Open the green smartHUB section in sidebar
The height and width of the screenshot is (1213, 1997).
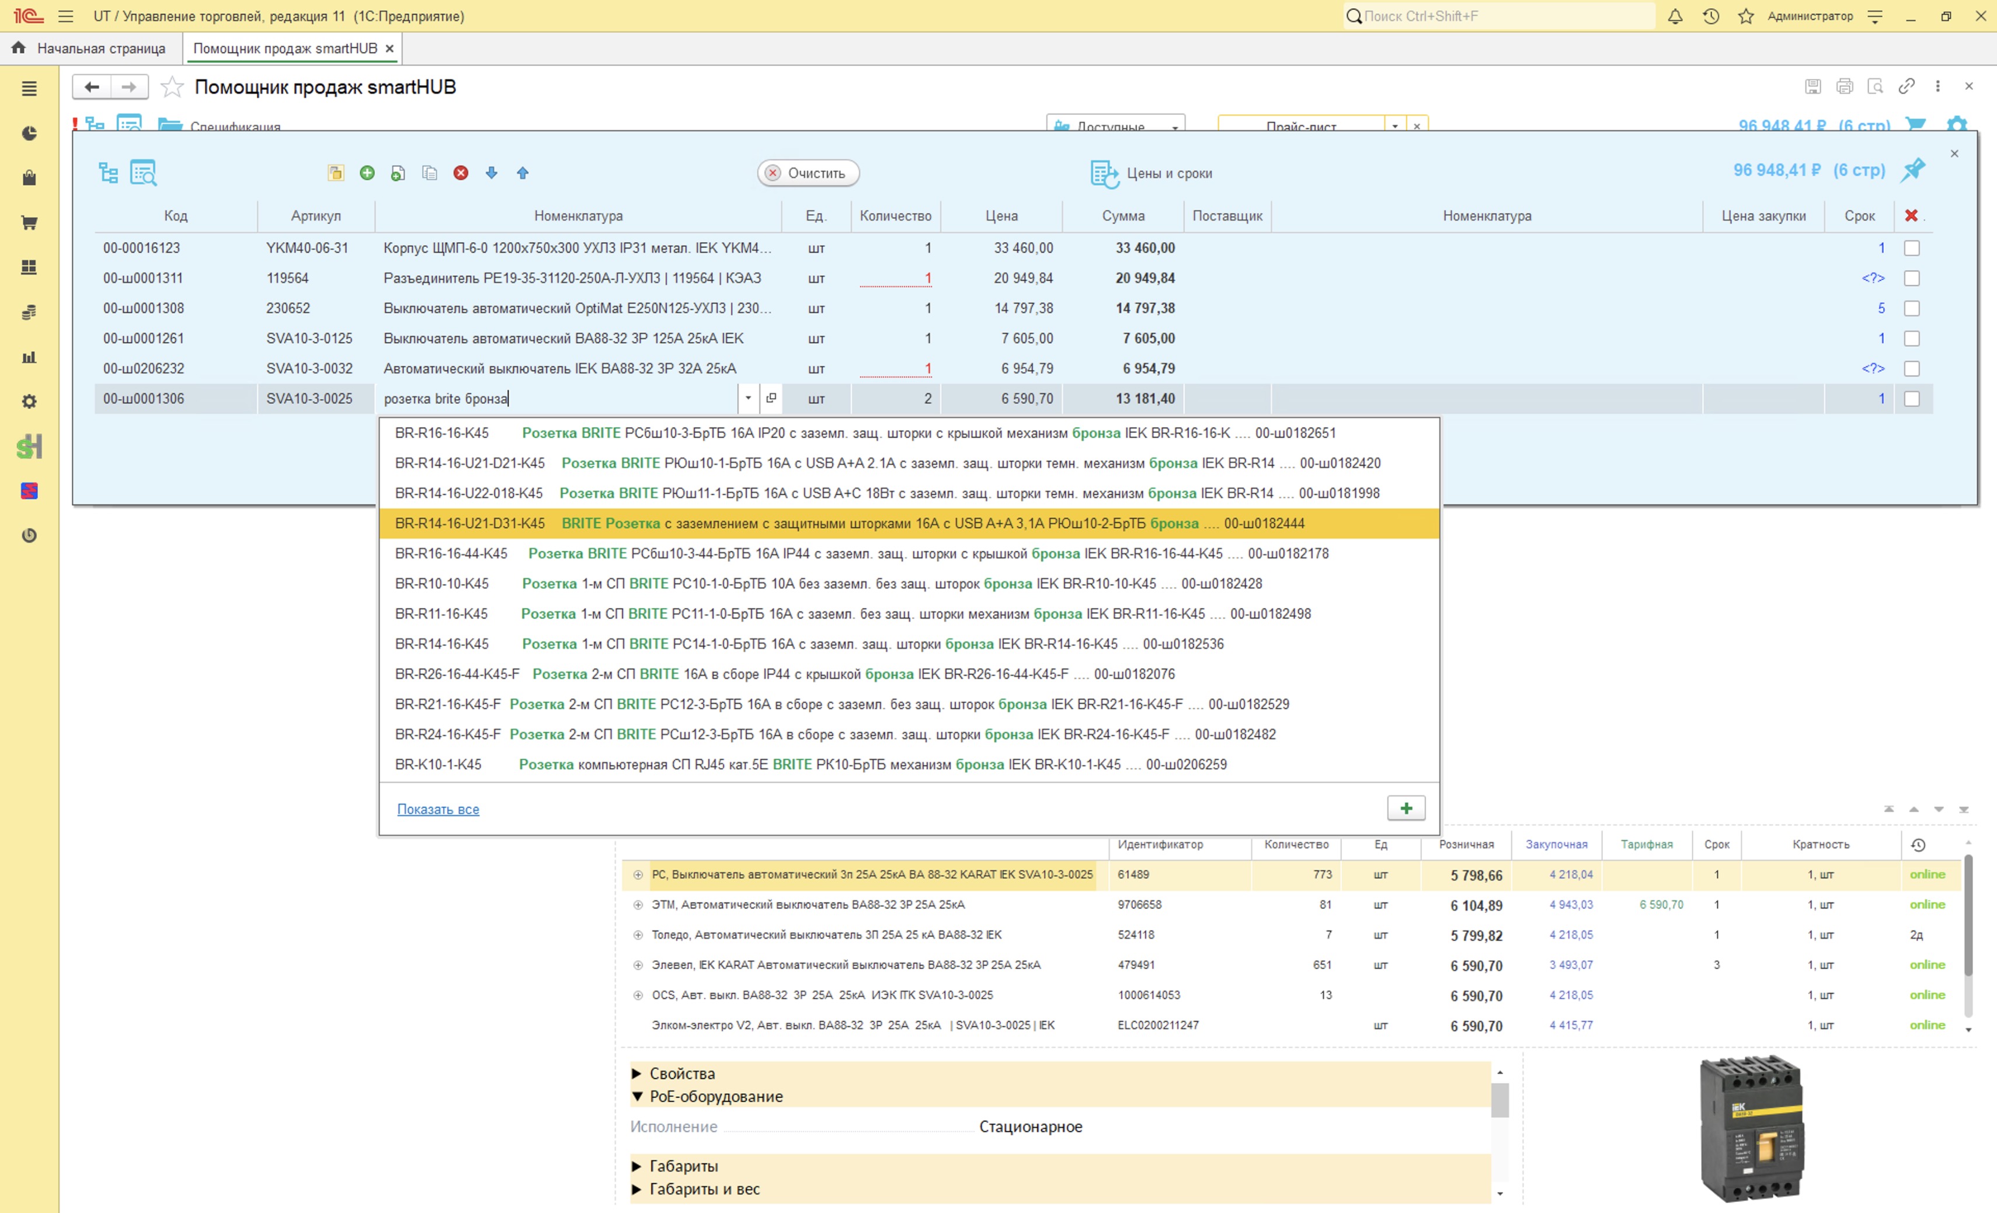(x=29, y=447)
